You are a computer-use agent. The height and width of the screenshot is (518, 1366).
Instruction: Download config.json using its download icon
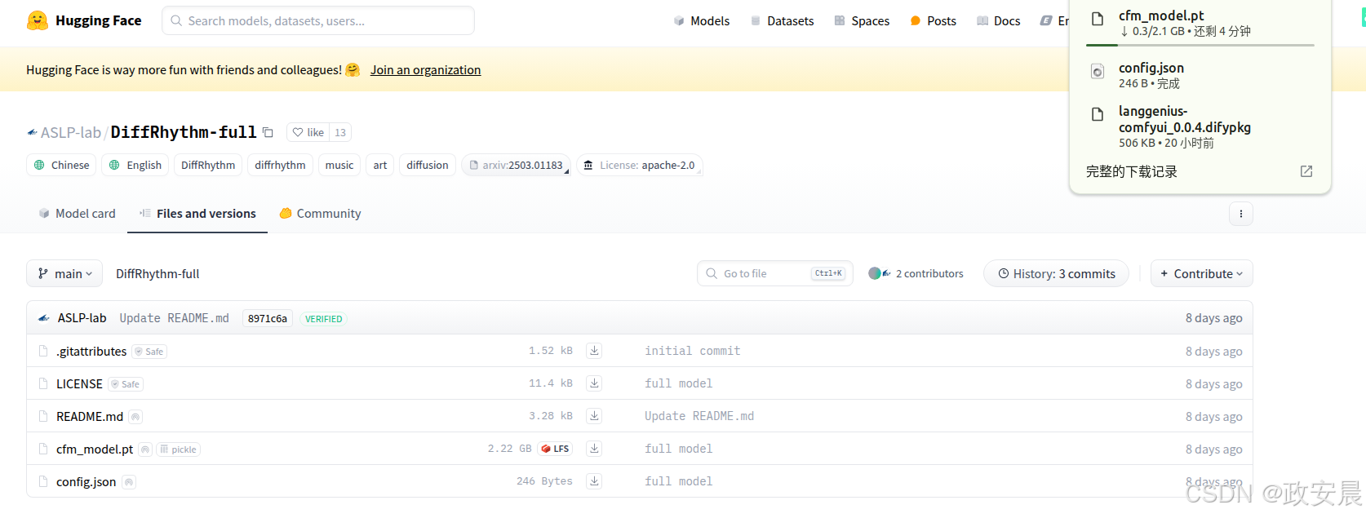pos(595,481)
